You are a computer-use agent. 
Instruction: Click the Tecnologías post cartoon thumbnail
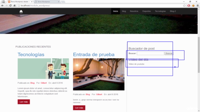43,68
